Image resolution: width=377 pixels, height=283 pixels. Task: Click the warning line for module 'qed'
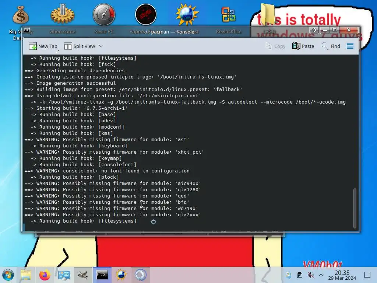(x=107, y=196)
